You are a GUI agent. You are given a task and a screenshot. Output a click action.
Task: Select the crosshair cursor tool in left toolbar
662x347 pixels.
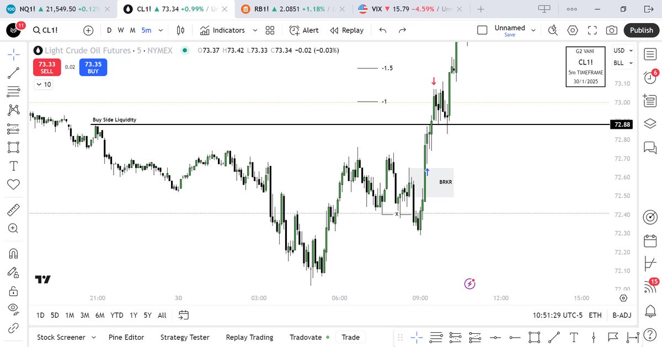click(x=14, y=53)
